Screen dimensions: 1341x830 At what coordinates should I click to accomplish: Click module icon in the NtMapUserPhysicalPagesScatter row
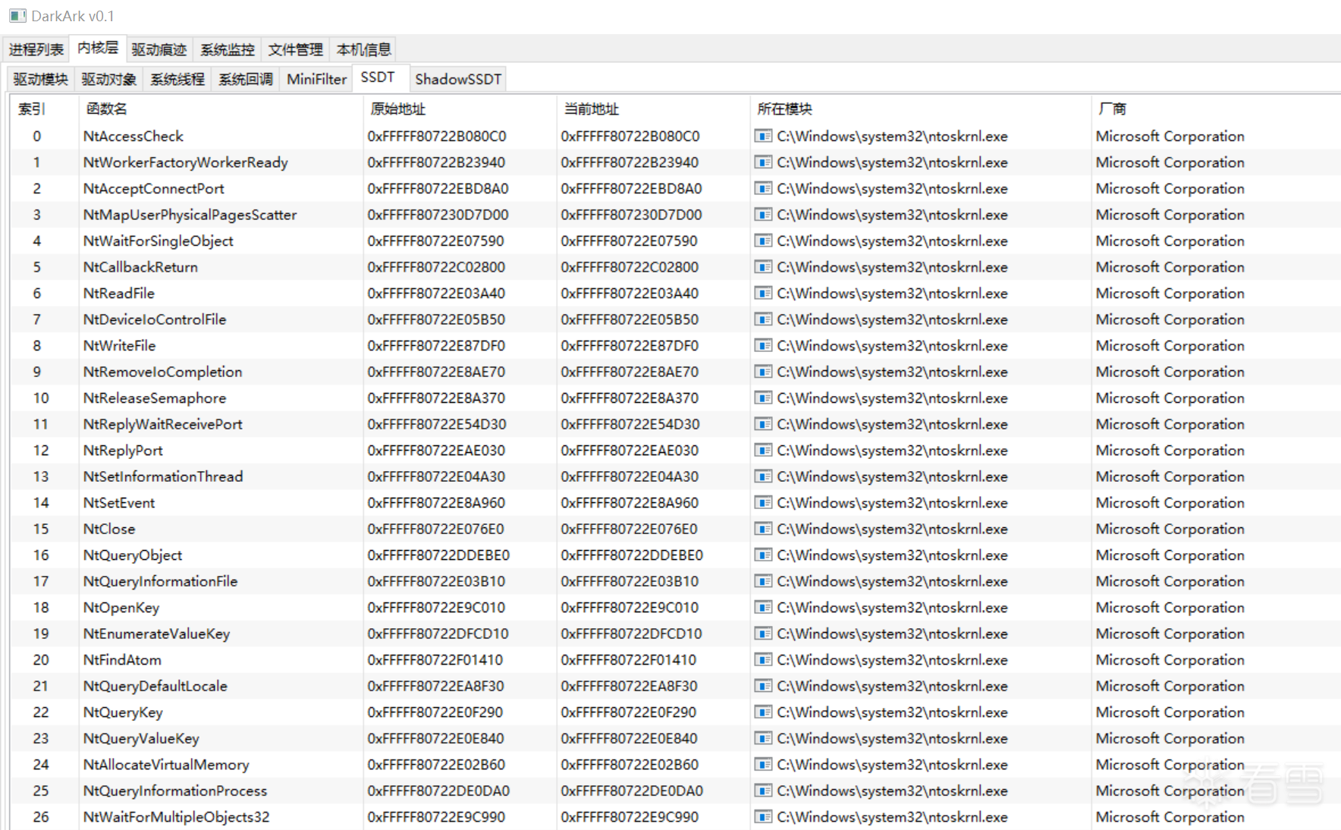tap(763, 215)
